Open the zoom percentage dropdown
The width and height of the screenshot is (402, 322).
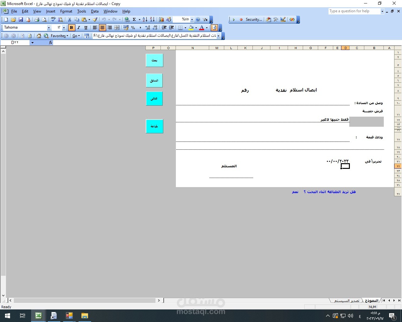192,19
